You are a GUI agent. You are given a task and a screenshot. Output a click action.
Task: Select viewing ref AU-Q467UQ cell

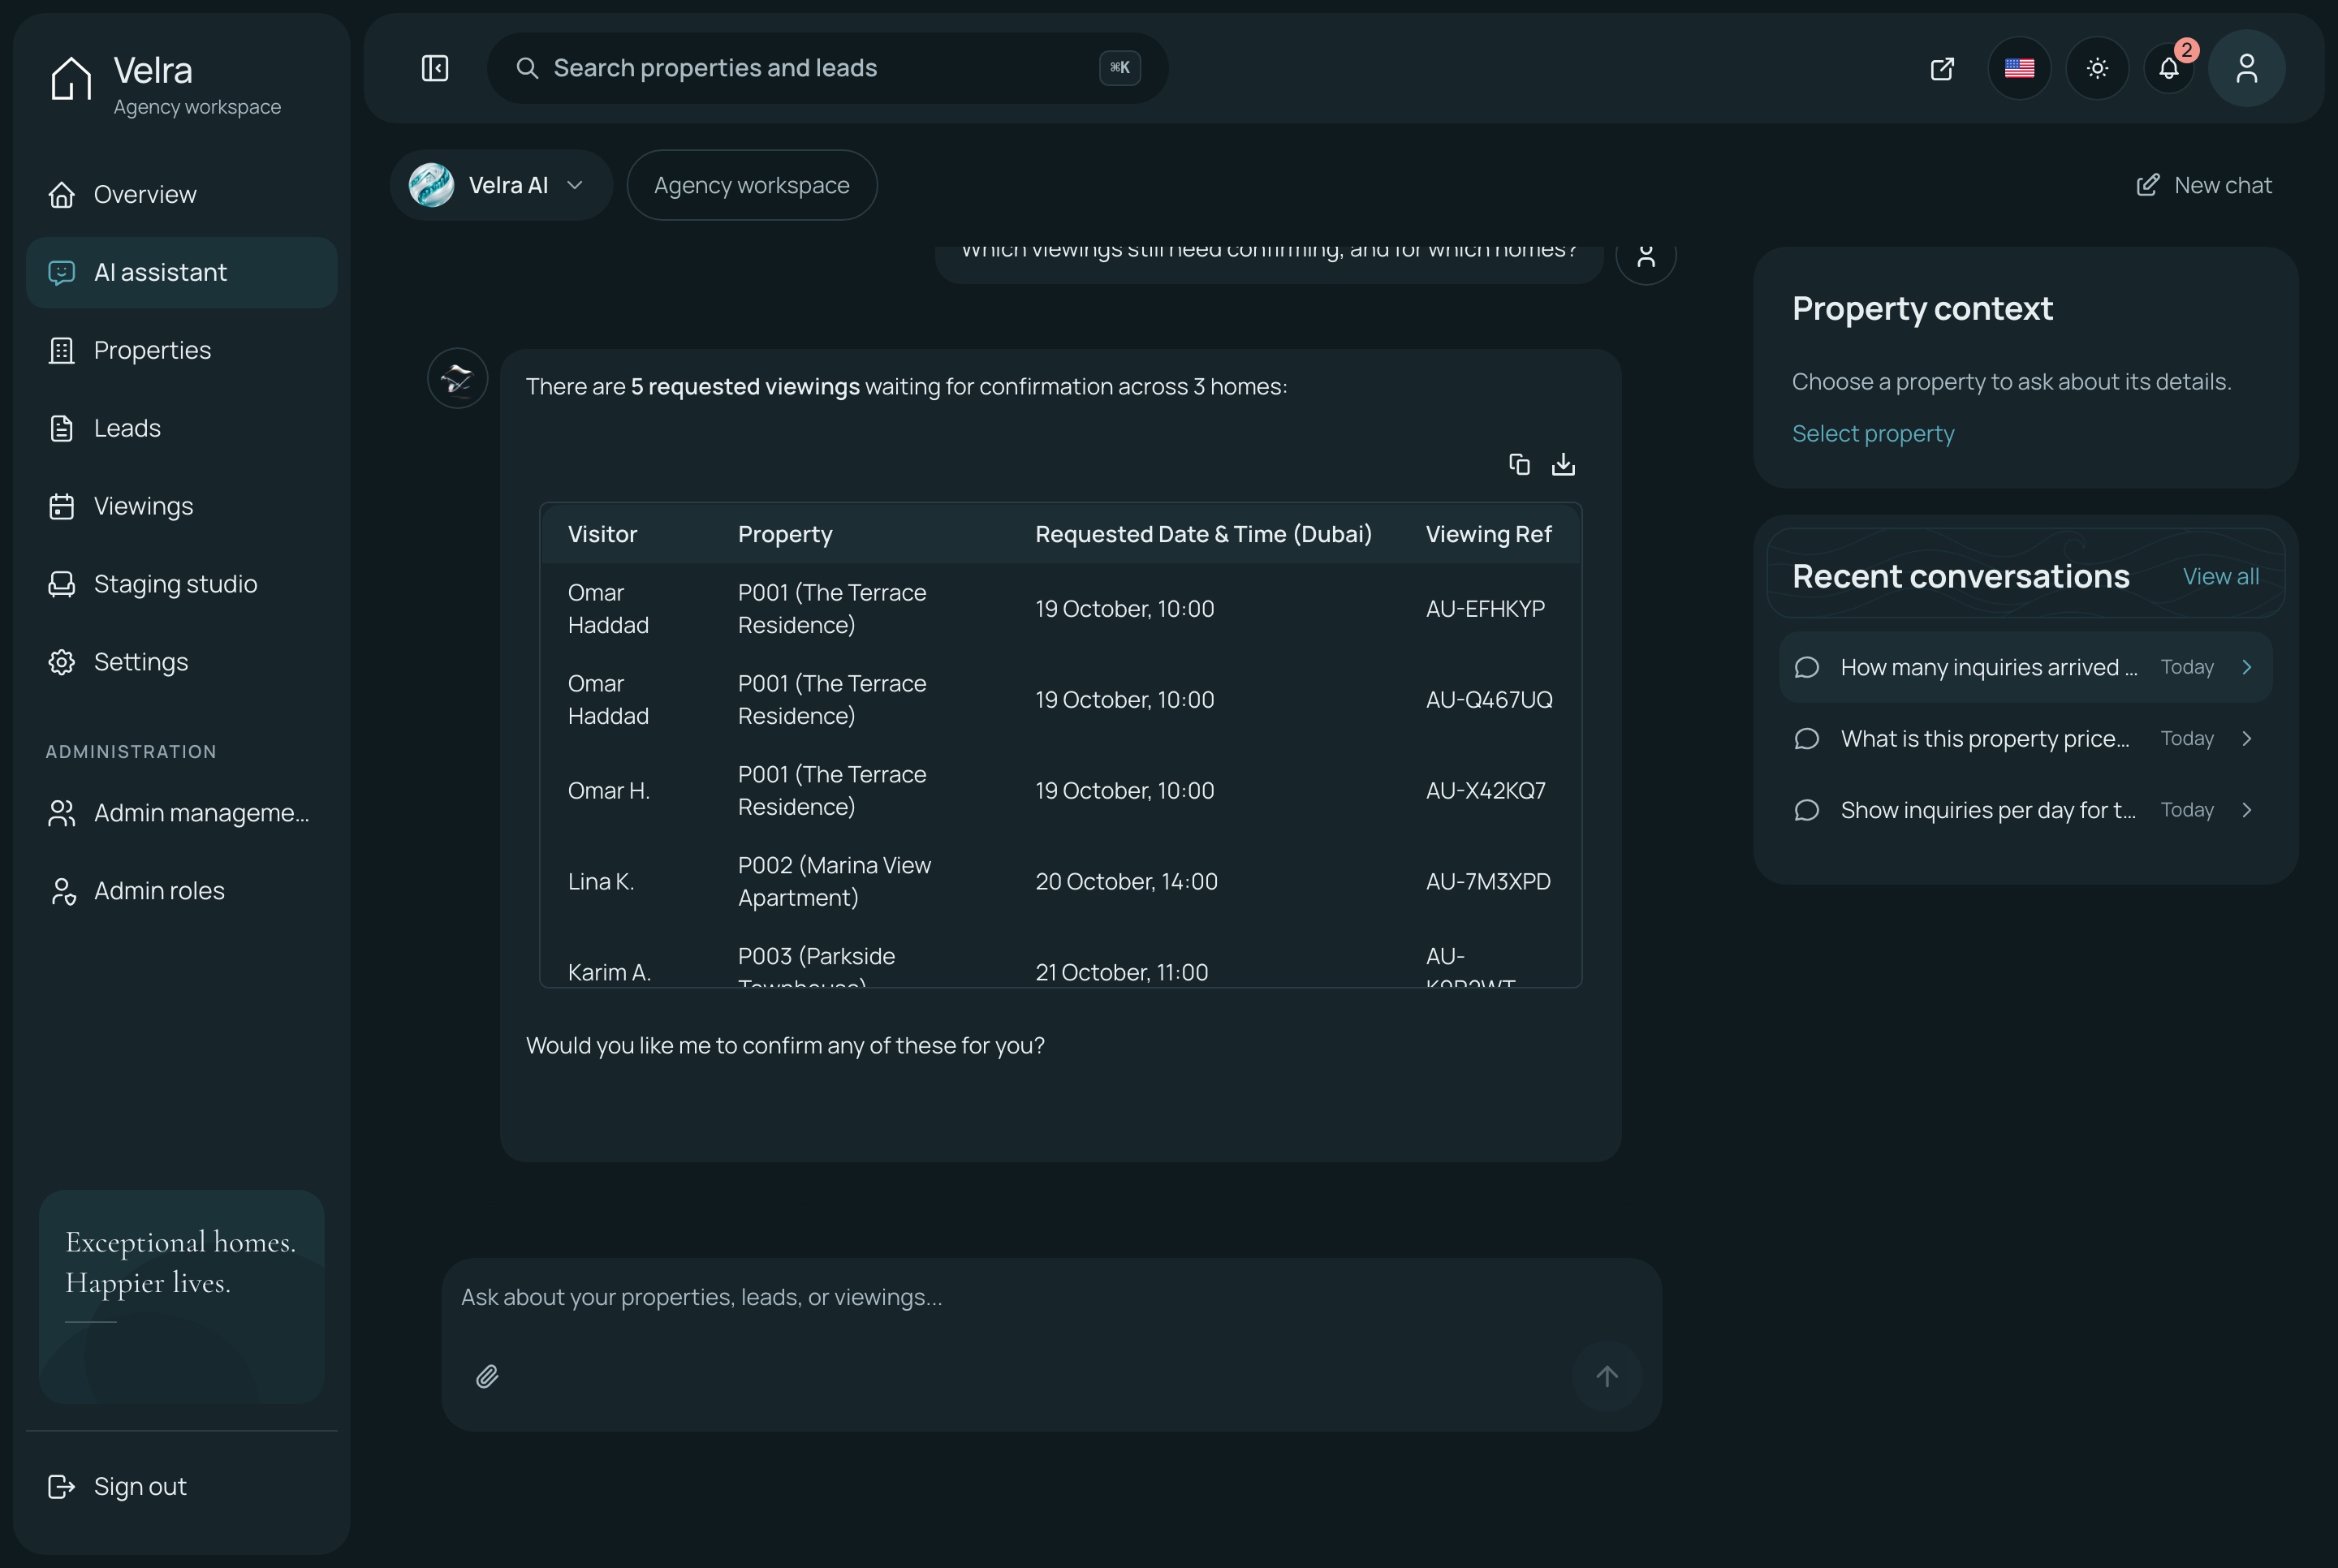pos(1489,700)
